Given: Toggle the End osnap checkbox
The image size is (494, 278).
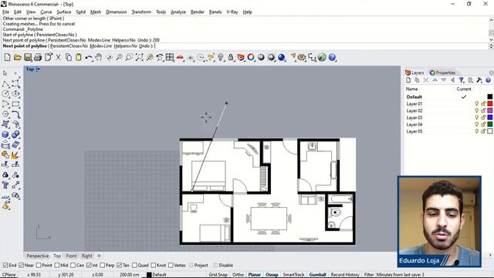Looking at the screenshot, I should [5, 266].
